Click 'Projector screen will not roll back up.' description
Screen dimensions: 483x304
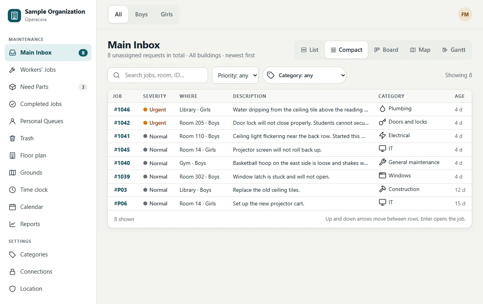coord(277,150)
